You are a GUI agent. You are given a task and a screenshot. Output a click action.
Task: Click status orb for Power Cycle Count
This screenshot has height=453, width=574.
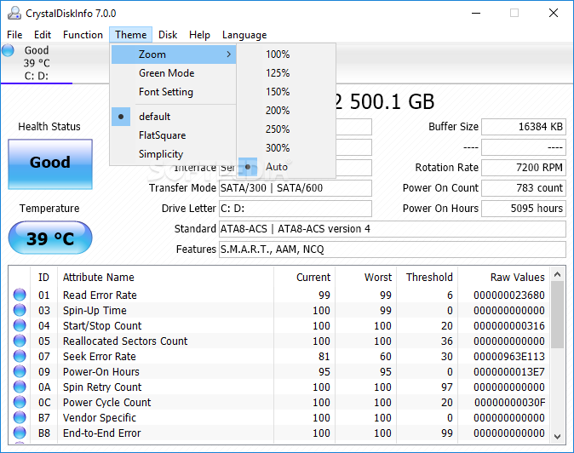(x=20, y=403)
